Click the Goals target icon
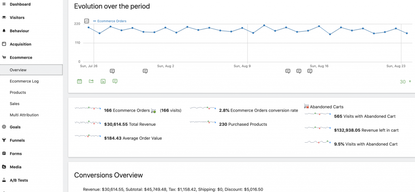 [4, 127]
